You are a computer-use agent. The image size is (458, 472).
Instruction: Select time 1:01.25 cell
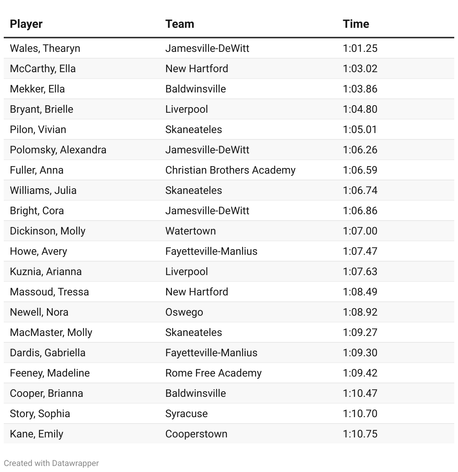pyautogui.click(x=360, y=48)
